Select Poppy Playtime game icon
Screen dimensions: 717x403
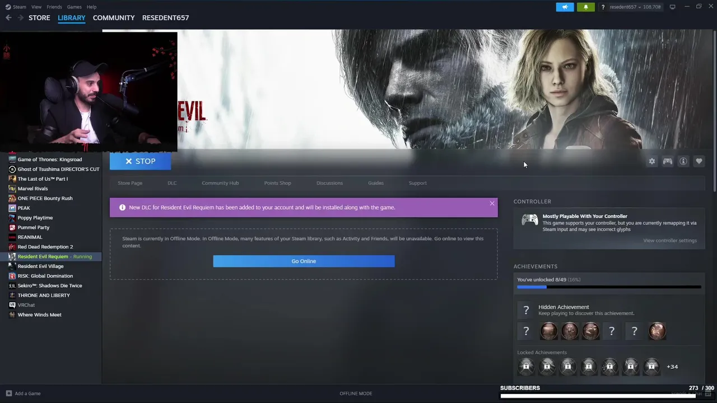(x=12, y=218)
